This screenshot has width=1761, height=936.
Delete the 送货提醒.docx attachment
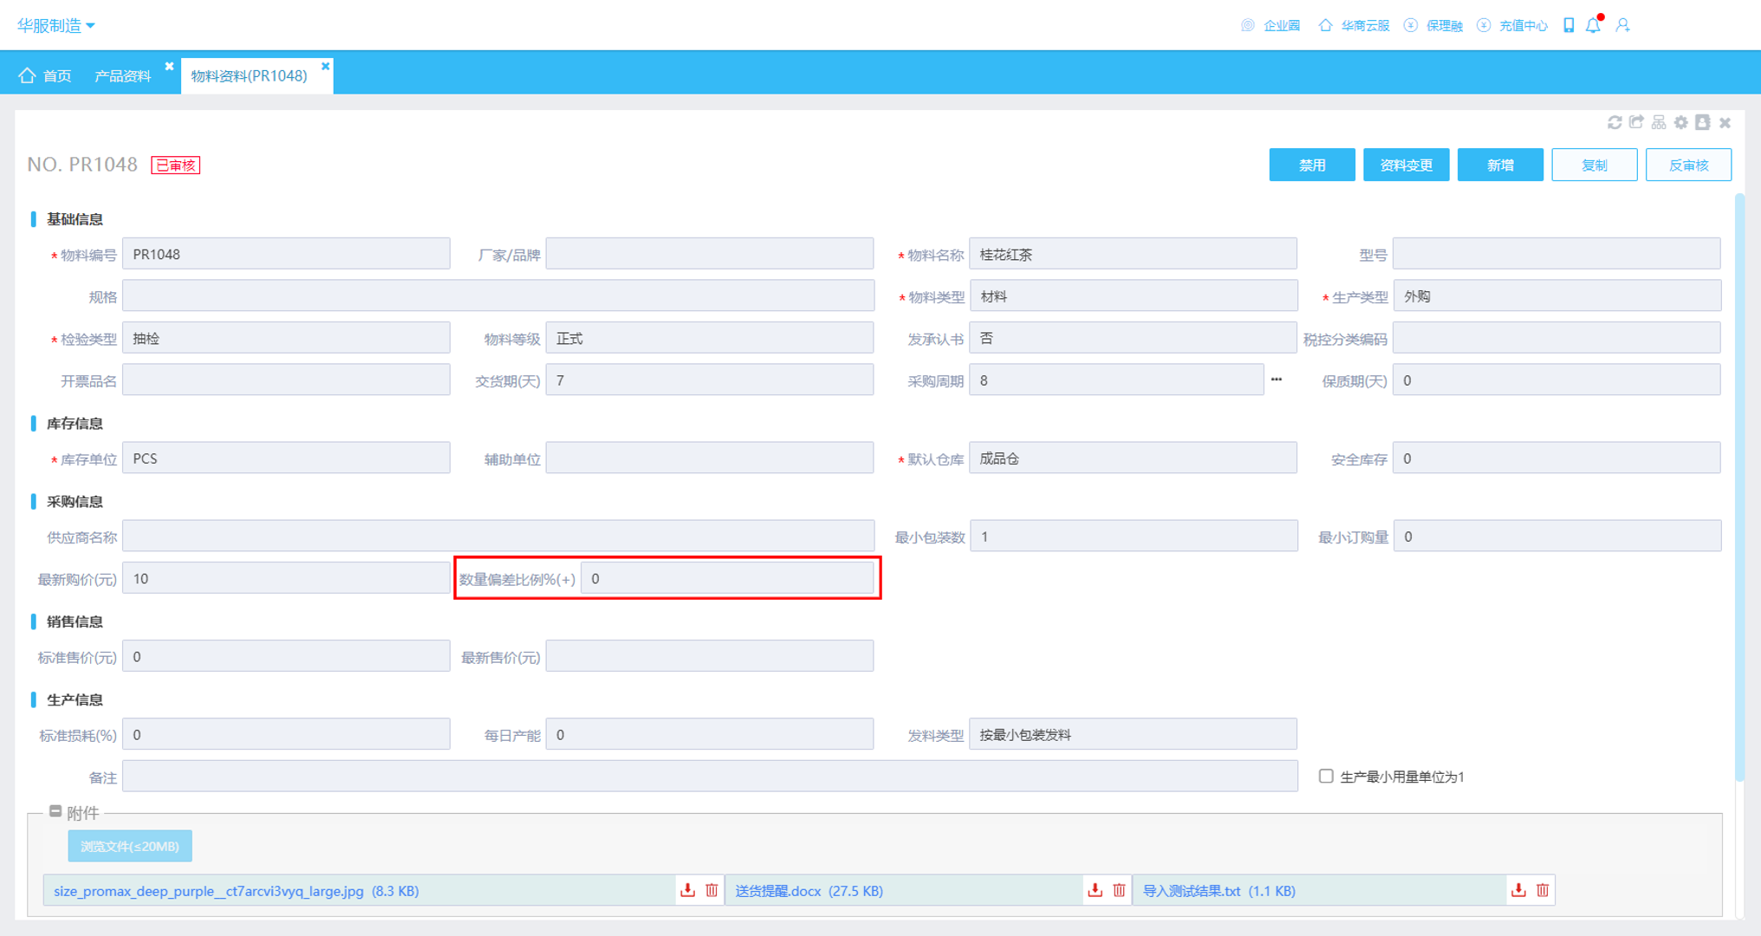click(1120, 890)
